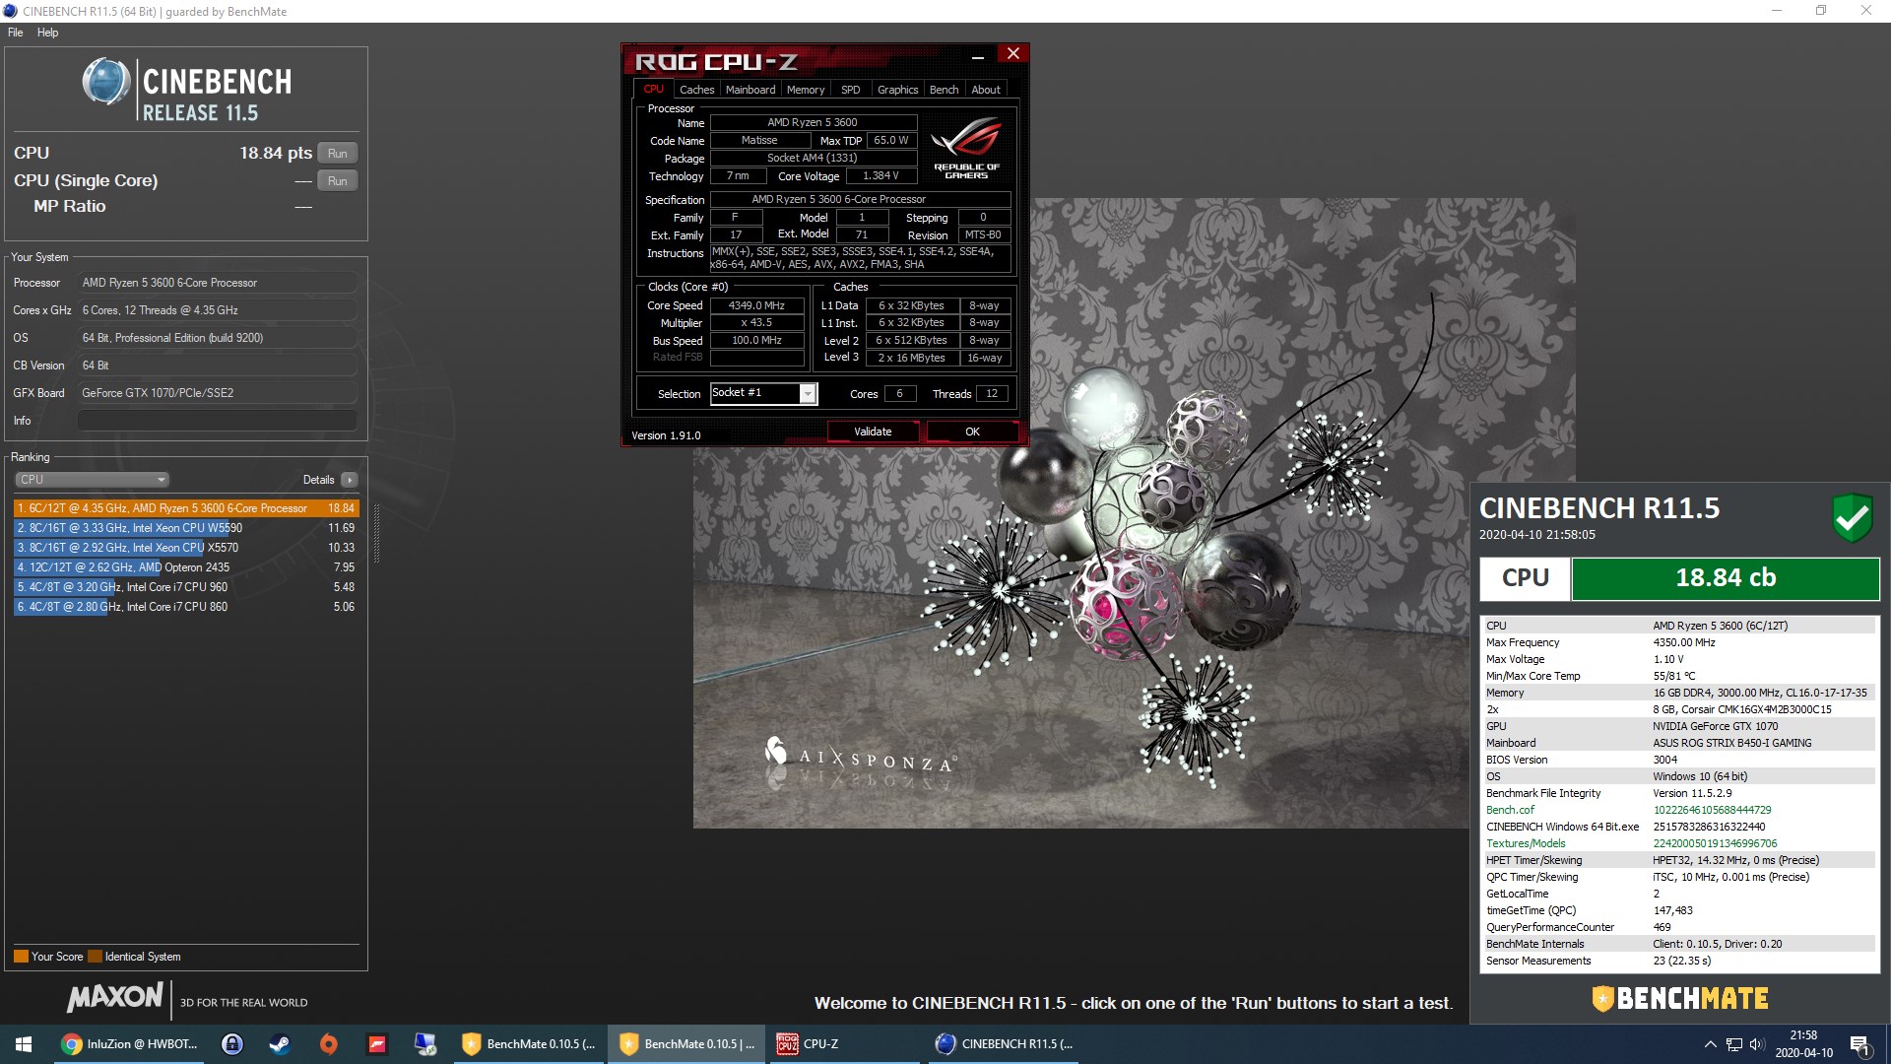
Task: Minimize the Cinebench main window
Action: click(x=1777, y=11)
